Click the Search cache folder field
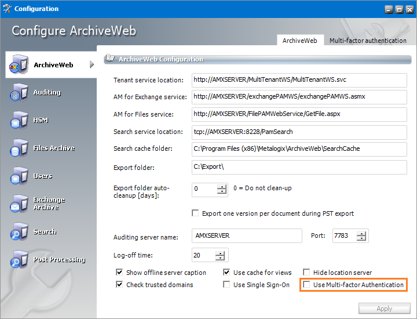Image resolution: width=417 pixels, height=319 pixels. (x=299, y=149)
